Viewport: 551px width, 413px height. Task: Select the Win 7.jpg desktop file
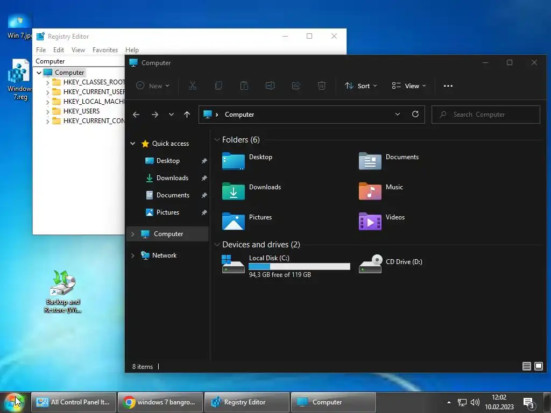pyautogui.click(x=19, y=27)
